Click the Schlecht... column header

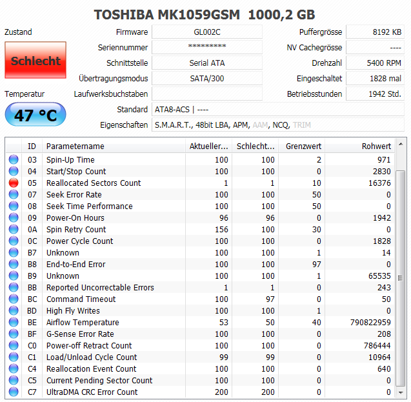point(256,146)
